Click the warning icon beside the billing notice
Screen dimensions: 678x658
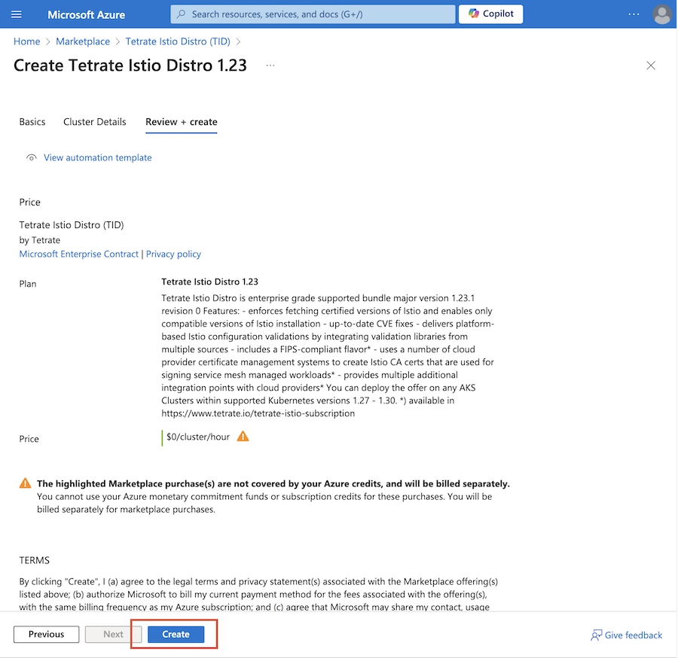26,483
